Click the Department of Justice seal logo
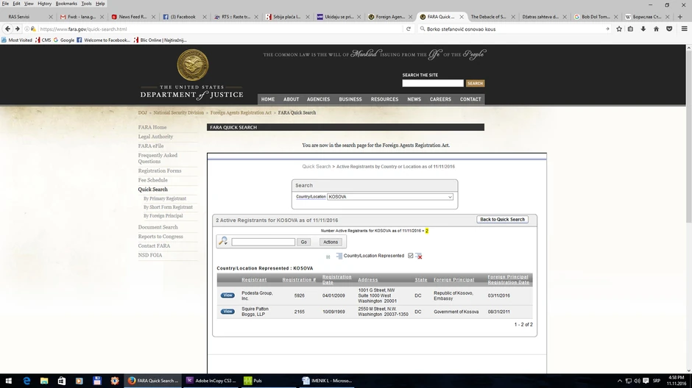Screen dimensions: 692x388 coord(193,65)
